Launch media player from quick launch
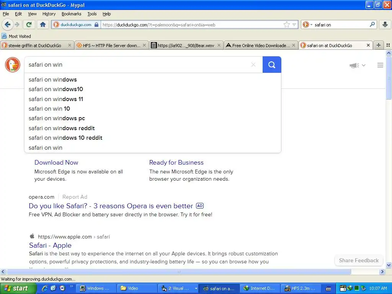The width and height of the screenshot is (392, 294). coord(62,288)
